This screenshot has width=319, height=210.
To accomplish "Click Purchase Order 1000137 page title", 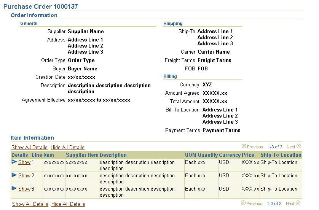I will [40, 6].
